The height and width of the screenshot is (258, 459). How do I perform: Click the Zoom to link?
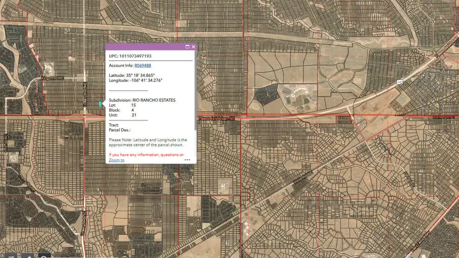point(116,160)
